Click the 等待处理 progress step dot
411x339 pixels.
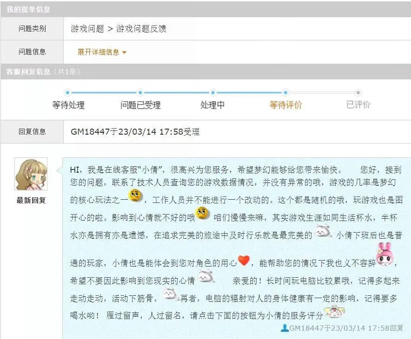(67, 92)
